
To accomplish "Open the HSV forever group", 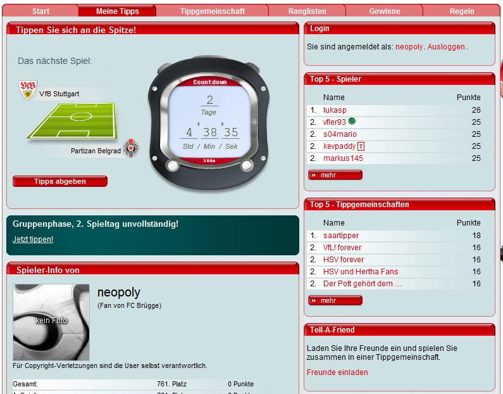I will pos(344,260).
